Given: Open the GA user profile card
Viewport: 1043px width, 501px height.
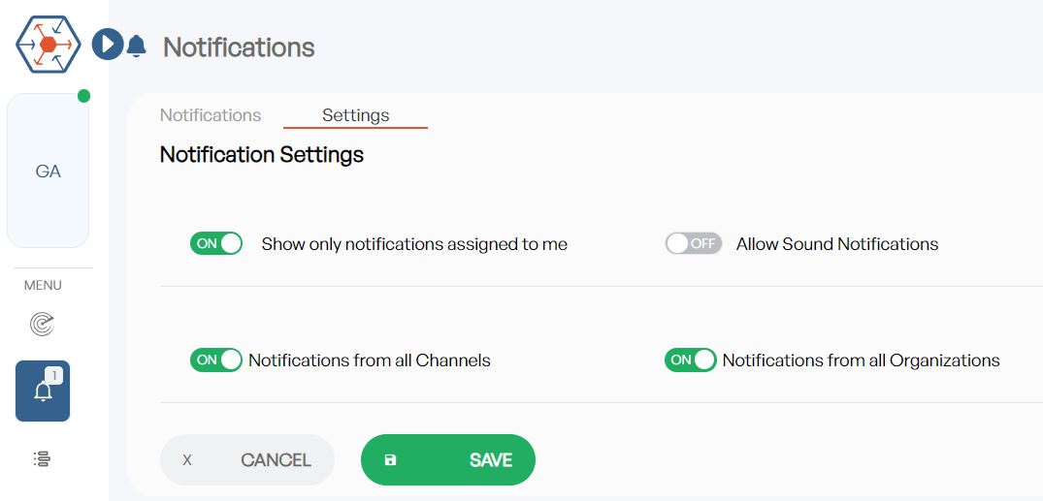Looking at the screenshot, I should 48,171.
